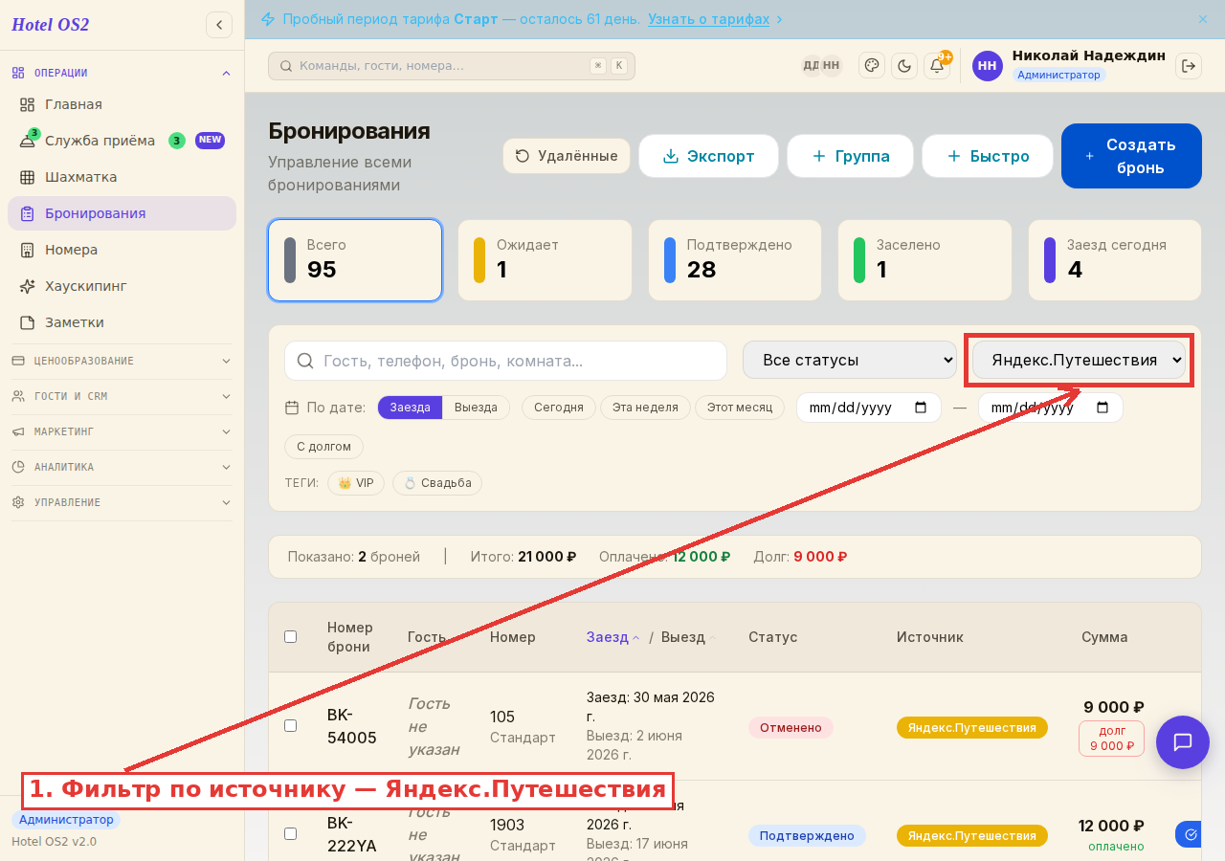Open Шахматка view
The image size is (1225, 861).
(x=122, y=177)
